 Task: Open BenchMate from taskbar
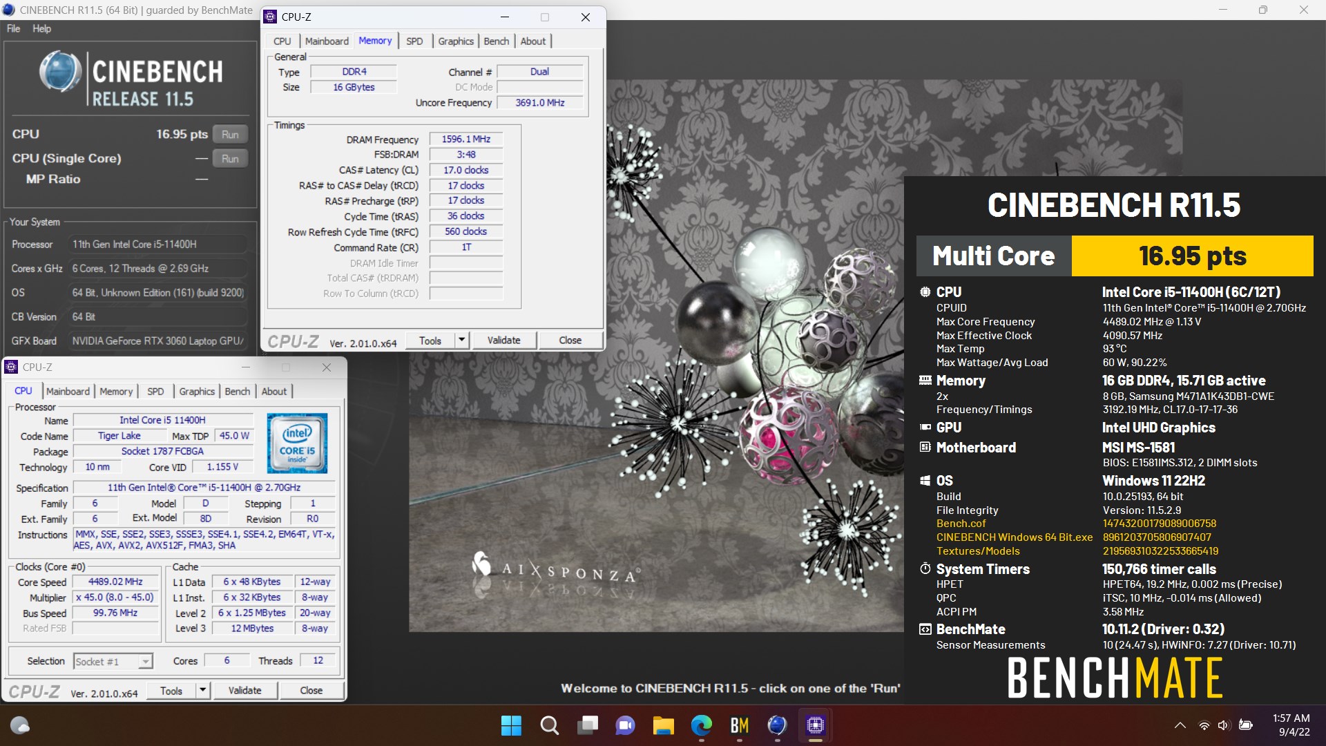(740, 725)
